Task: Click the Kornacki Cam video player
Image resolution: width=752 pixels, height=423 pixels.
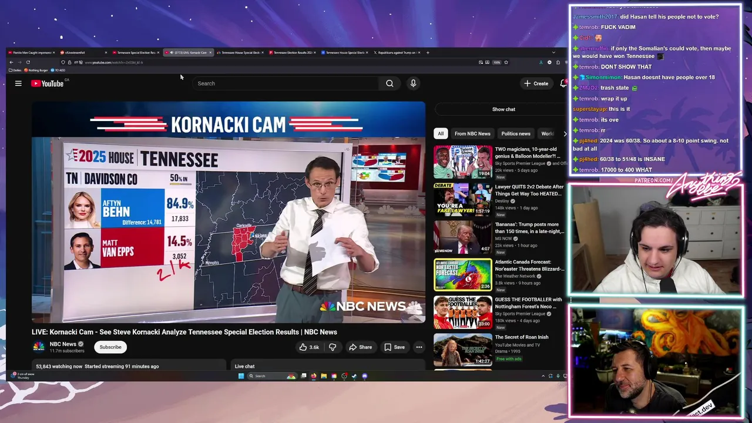Action: tap(229, 212)
